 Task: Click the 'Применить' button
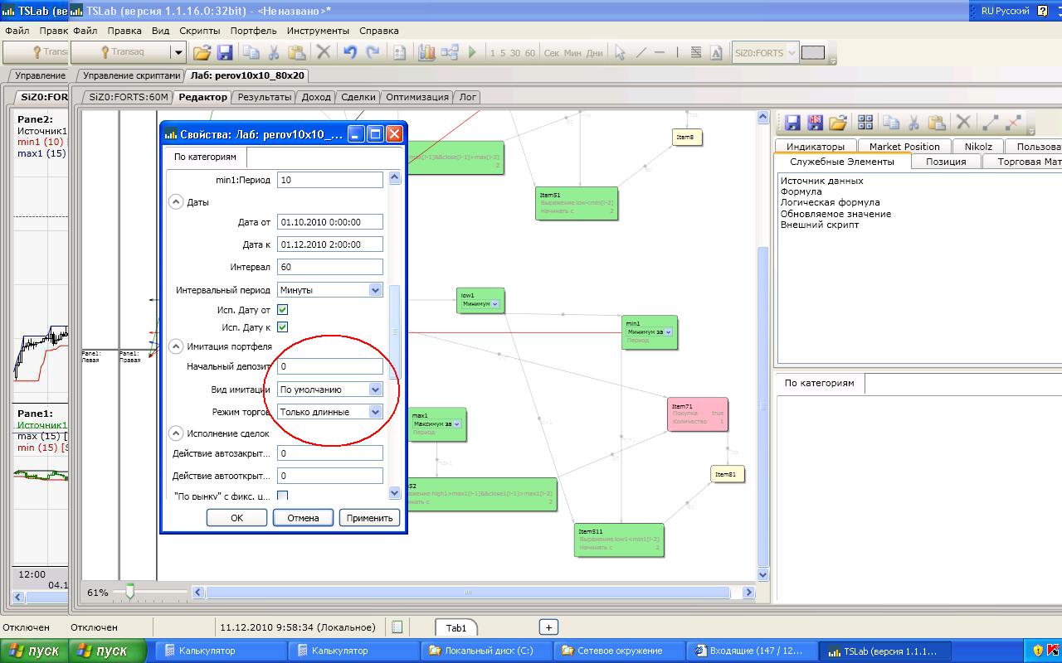pyautogui.click(x=369, y=518)
